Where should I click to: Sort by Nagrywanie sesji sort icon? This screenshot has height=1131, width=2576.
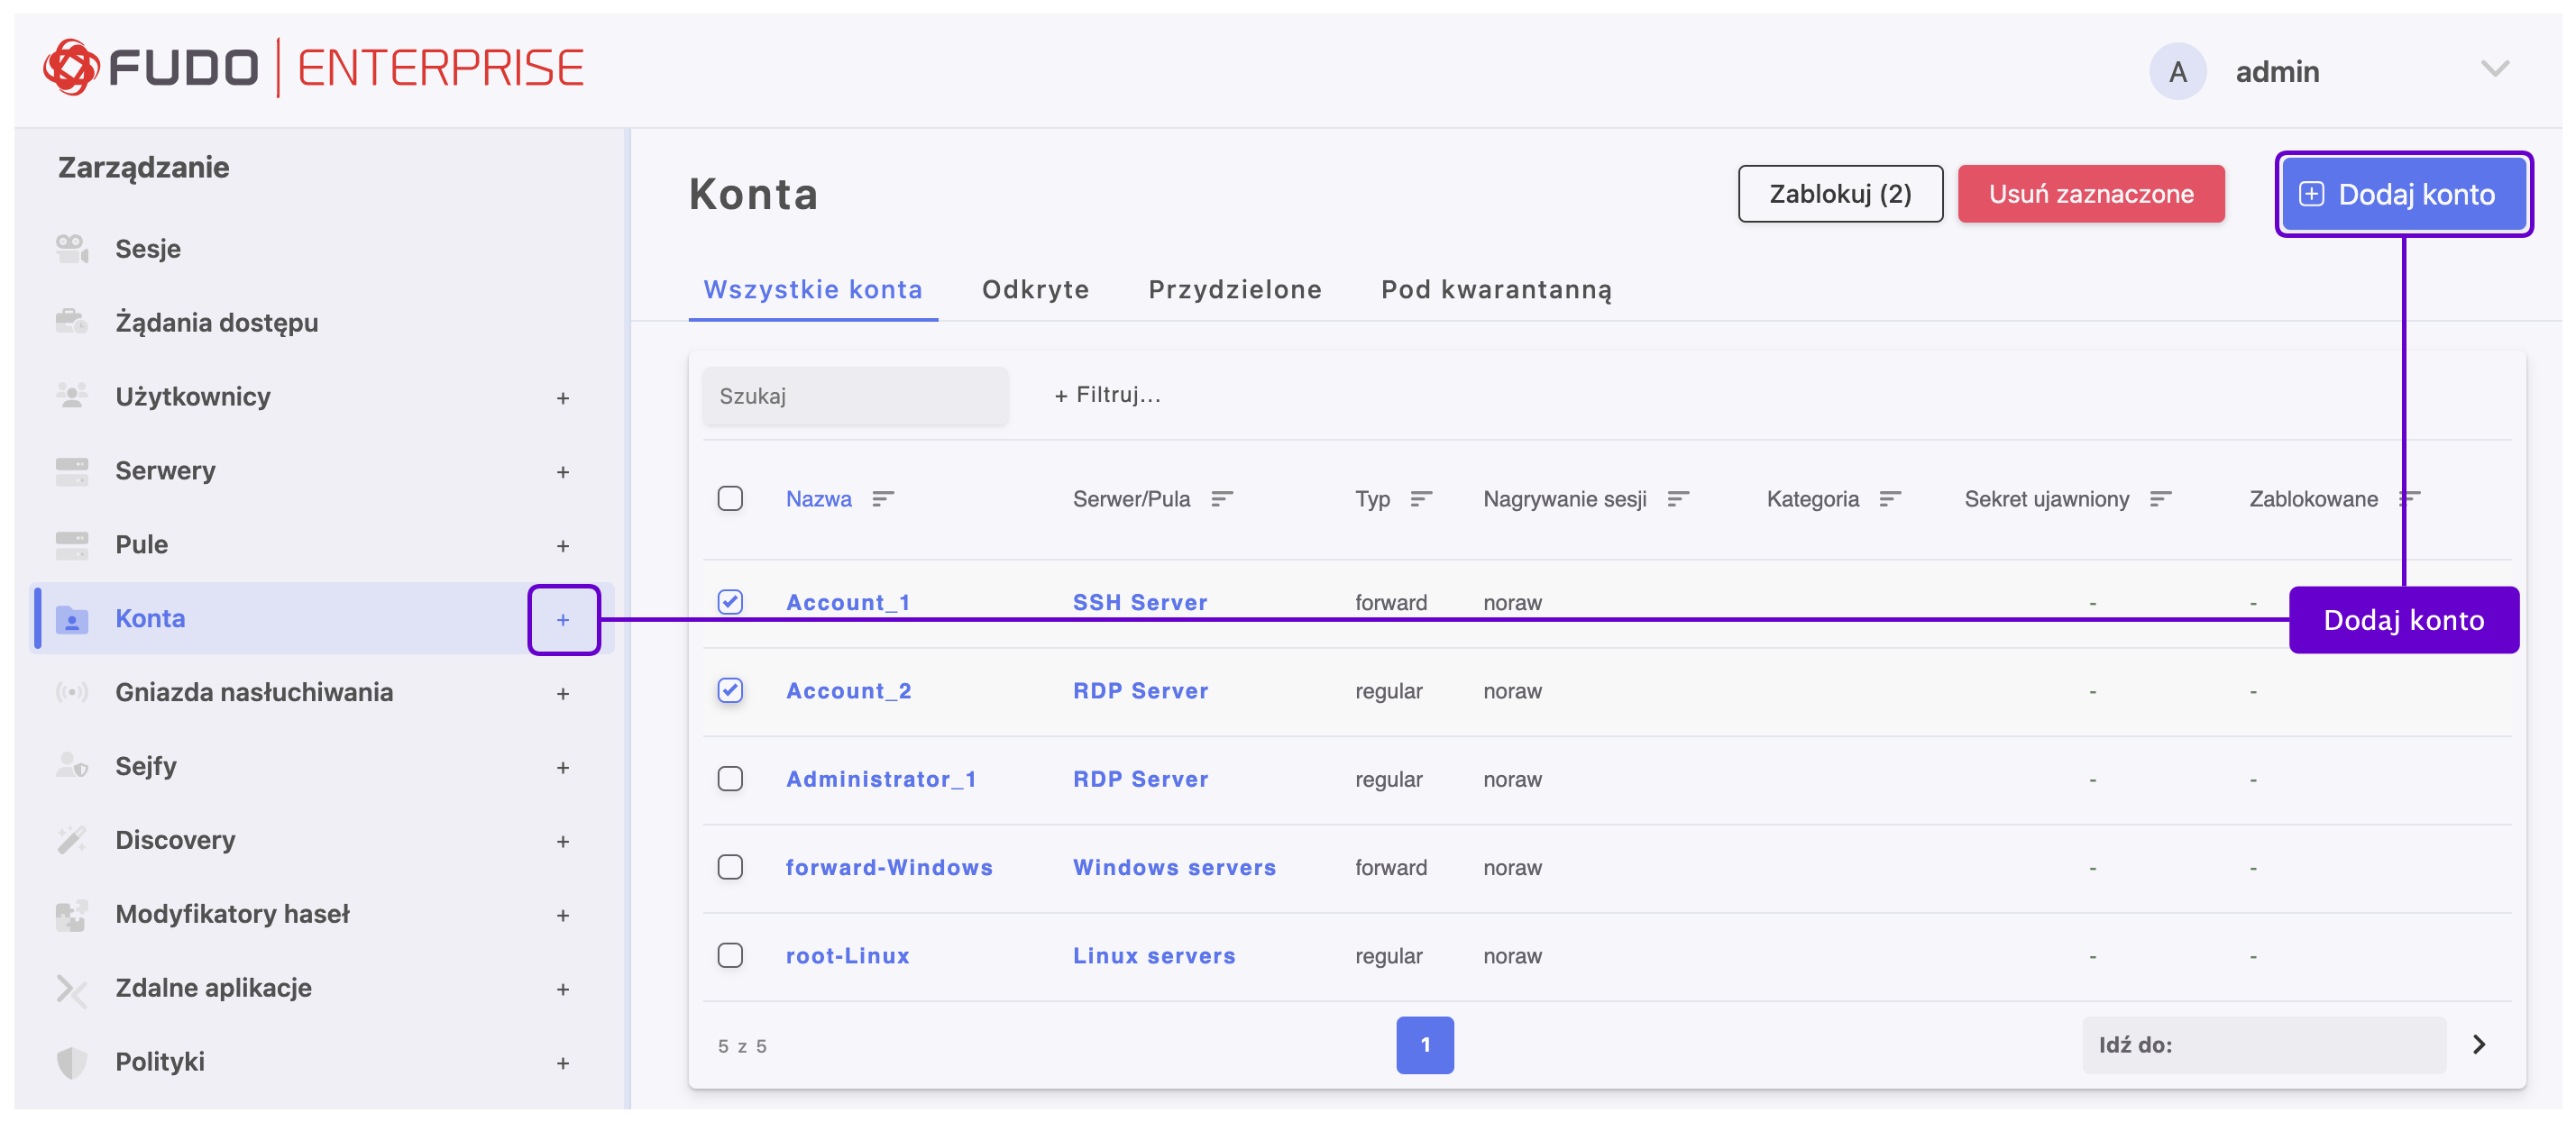pos(1678,498)
